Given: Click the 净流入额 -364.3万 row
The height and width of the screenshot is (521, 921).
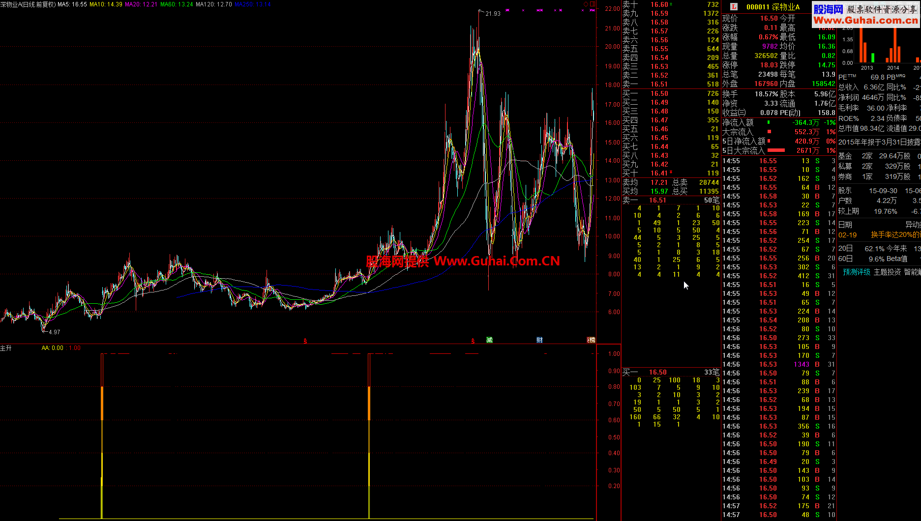Looking at the screenshot, I should [779, 122].
